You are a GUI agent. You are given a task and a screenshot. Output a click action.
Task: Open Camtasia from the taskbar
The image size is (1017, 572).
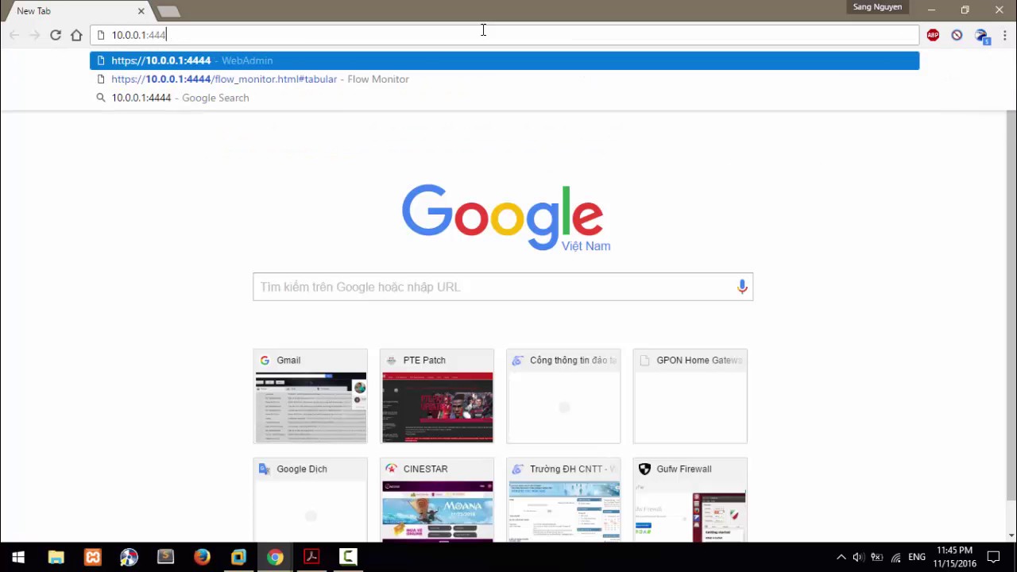(x=348, y=557)
